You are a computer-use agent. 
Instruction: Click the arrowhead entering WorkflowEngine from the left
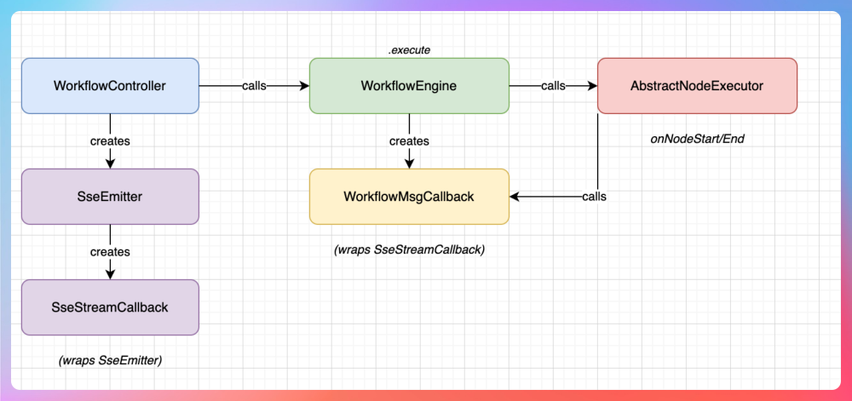303,86
